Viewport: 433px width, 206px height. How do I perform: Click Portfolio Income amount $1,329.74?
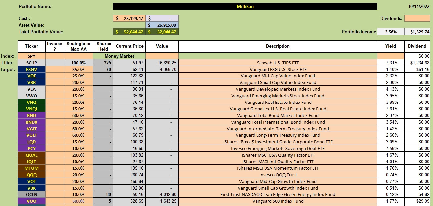[417, 32]
